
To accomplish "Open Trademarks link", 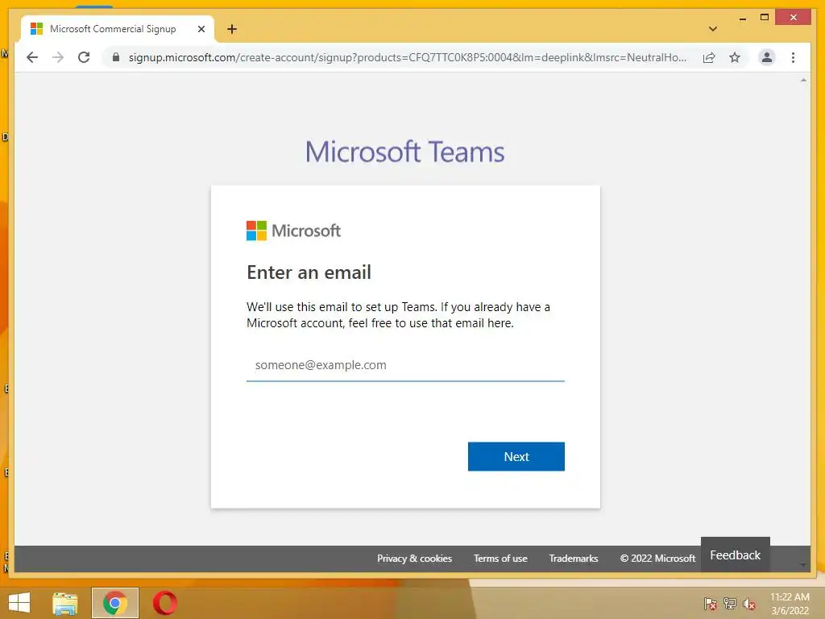I will coord(574,559).
